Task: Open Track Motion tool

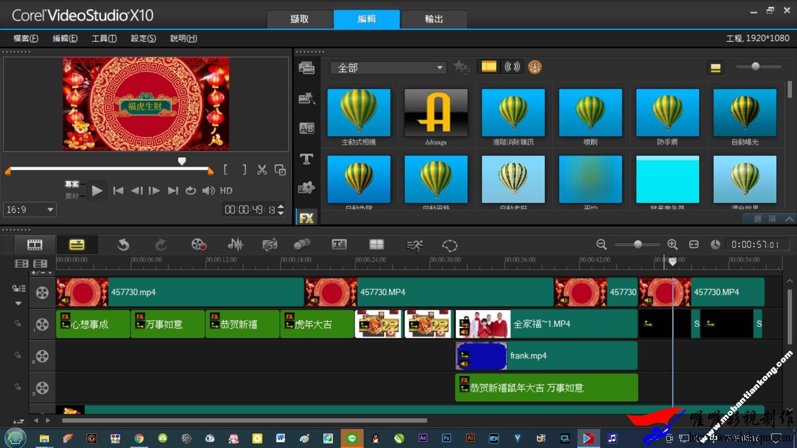Action: pyautogui.click(x=302, y=245)
